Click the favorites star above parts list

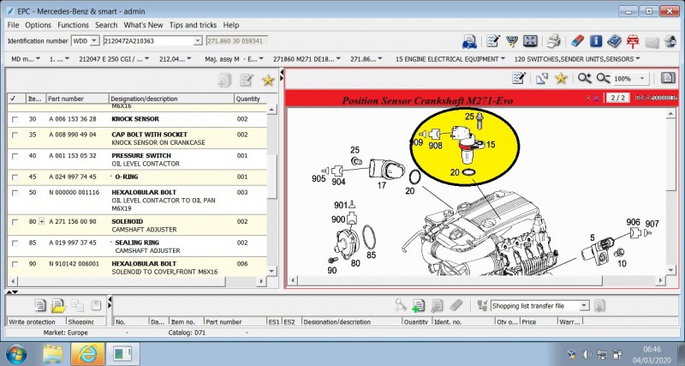pyautogui.click(x=268, y=80)
